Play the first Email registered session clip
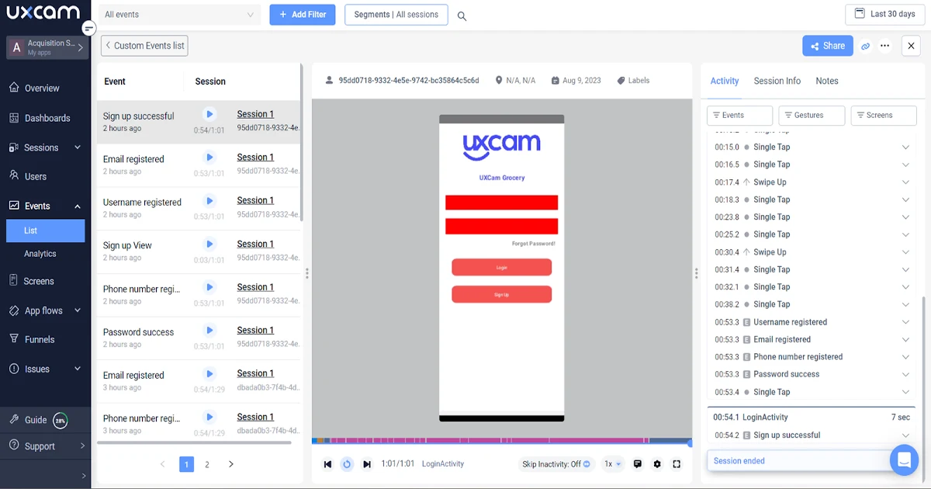The width and height of the screenshot is (931, 489). [x=209, y=158]
